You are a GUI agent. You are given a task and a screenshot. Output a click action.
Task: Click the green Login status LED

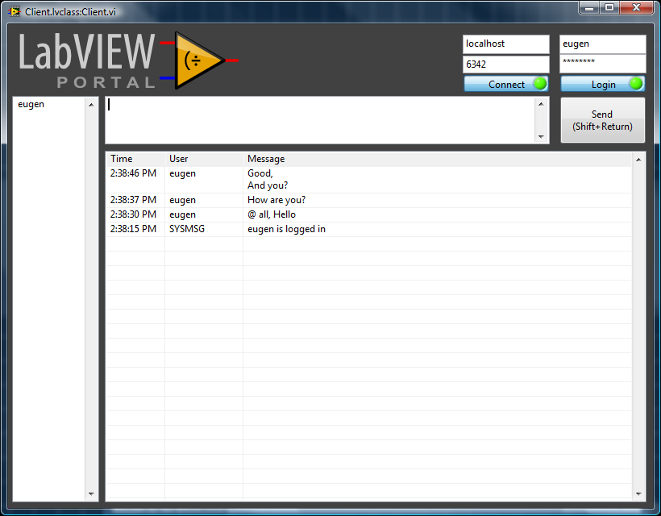tap(636, 84)
